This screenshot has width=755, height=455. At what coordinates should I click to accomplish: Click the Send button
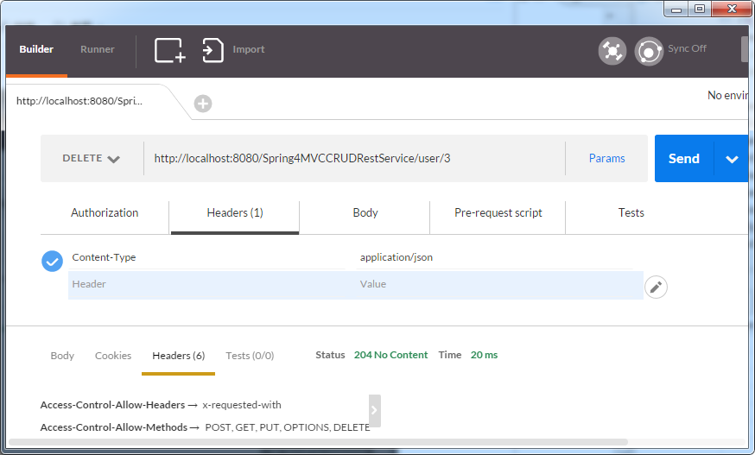[684, 159]
